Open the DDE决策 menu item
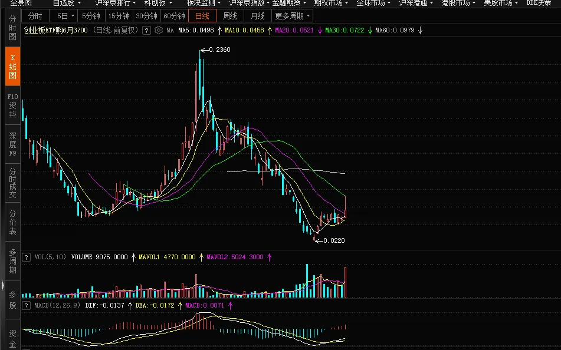This screenshot has width=561, height=350. (539, 3)
